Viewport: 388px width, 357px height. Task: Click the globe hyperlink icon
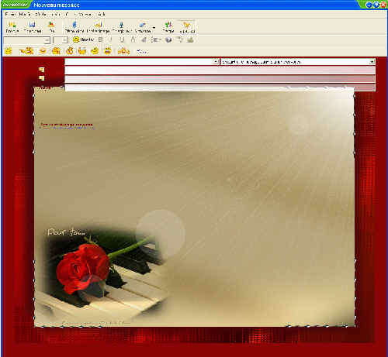tap(168, 39)
